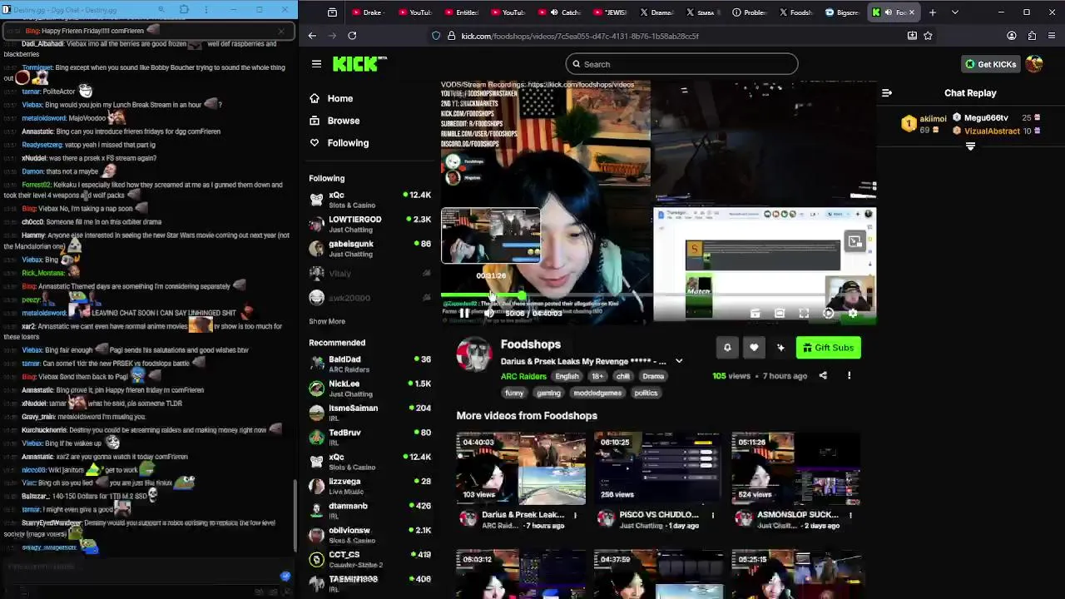Open the browser extensions puzzle icon
This screenshot has width=1065, height=599.
pos(1032,36)
